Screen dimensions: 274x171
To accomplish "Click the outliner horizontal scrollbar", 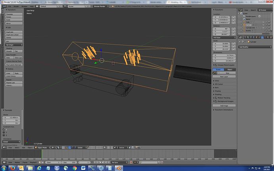I will [x=250, y=34].
